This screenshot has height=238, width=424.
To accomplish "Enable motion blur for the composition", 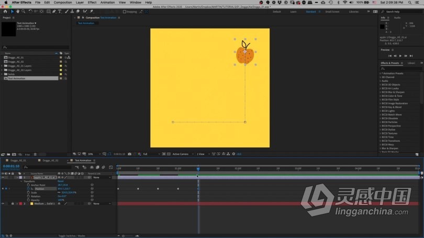I will pos(103,167).
